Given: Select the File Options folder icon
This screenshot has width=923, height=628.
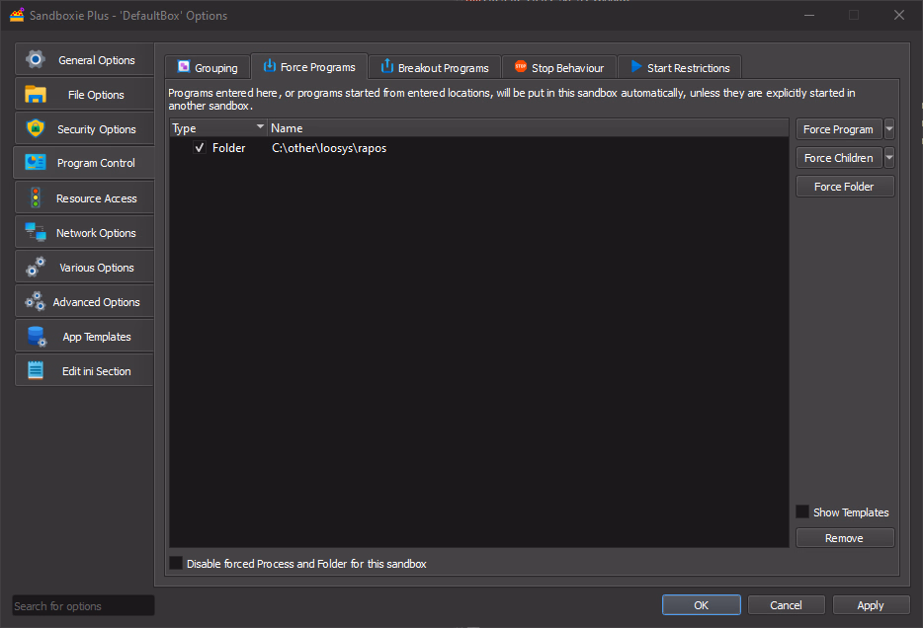Looking at the screenshot, I should point(36,94).
